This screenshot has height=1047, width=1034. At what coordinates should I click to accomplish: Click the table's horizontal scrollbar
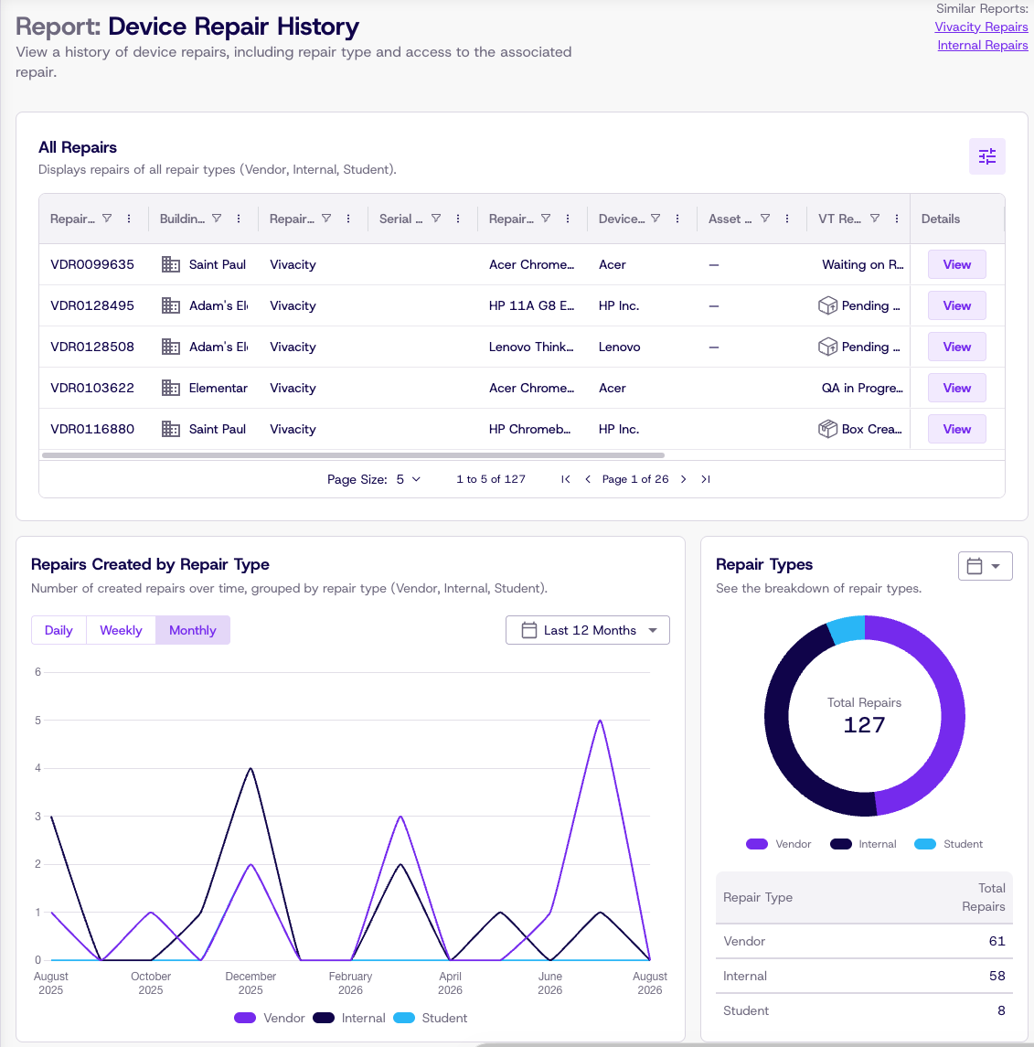353,455
